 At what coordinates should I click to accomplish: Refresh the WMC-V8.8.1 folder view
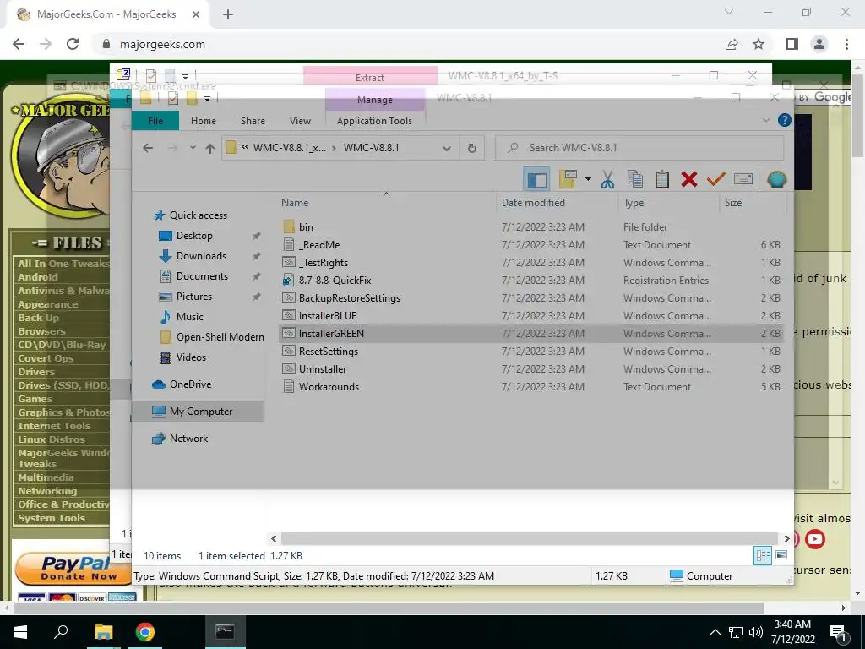tap(471, 148)
